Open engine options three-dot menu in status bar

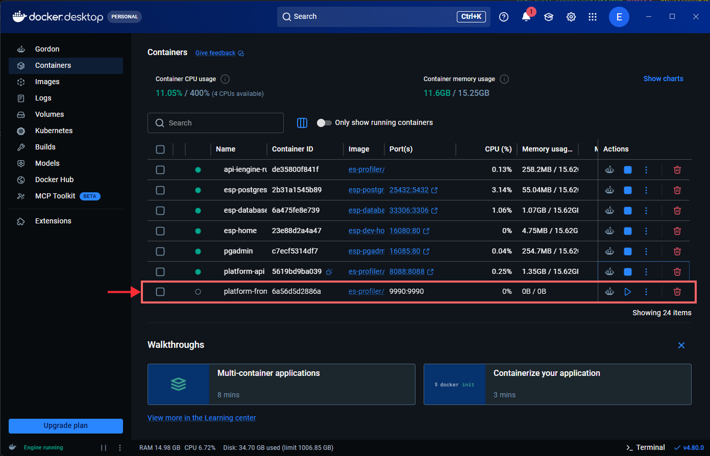click(120, 448)
